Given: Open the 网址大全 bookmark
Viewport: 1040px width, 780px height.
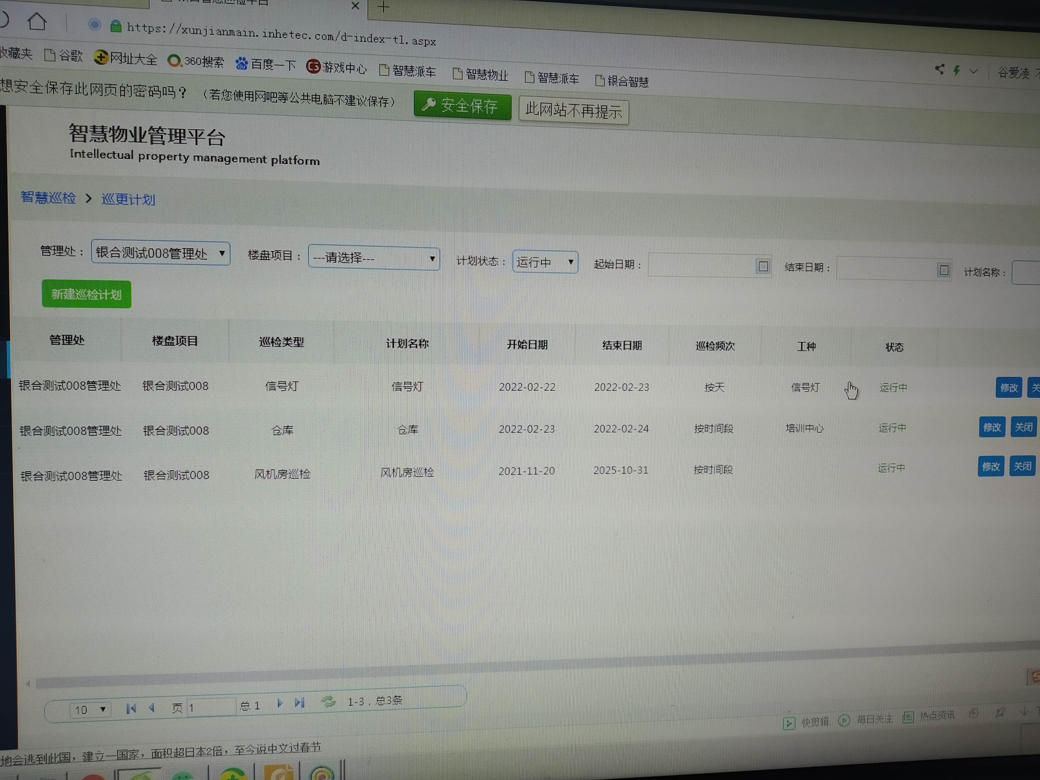Looking at the screenshot, I should pos(125,58).
